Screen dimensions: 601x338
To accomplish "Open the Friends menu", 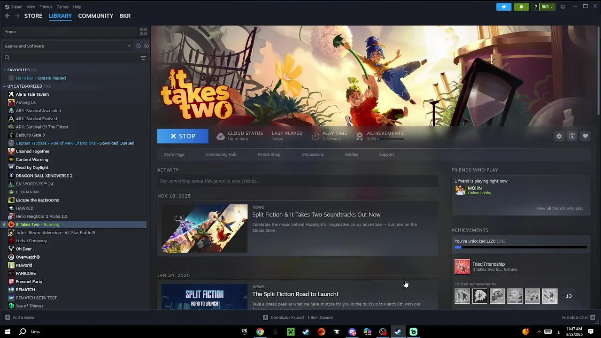I will click(x=46, y=7).
